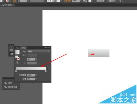Close the (CMYK/预览) document tab

point(14,5)
